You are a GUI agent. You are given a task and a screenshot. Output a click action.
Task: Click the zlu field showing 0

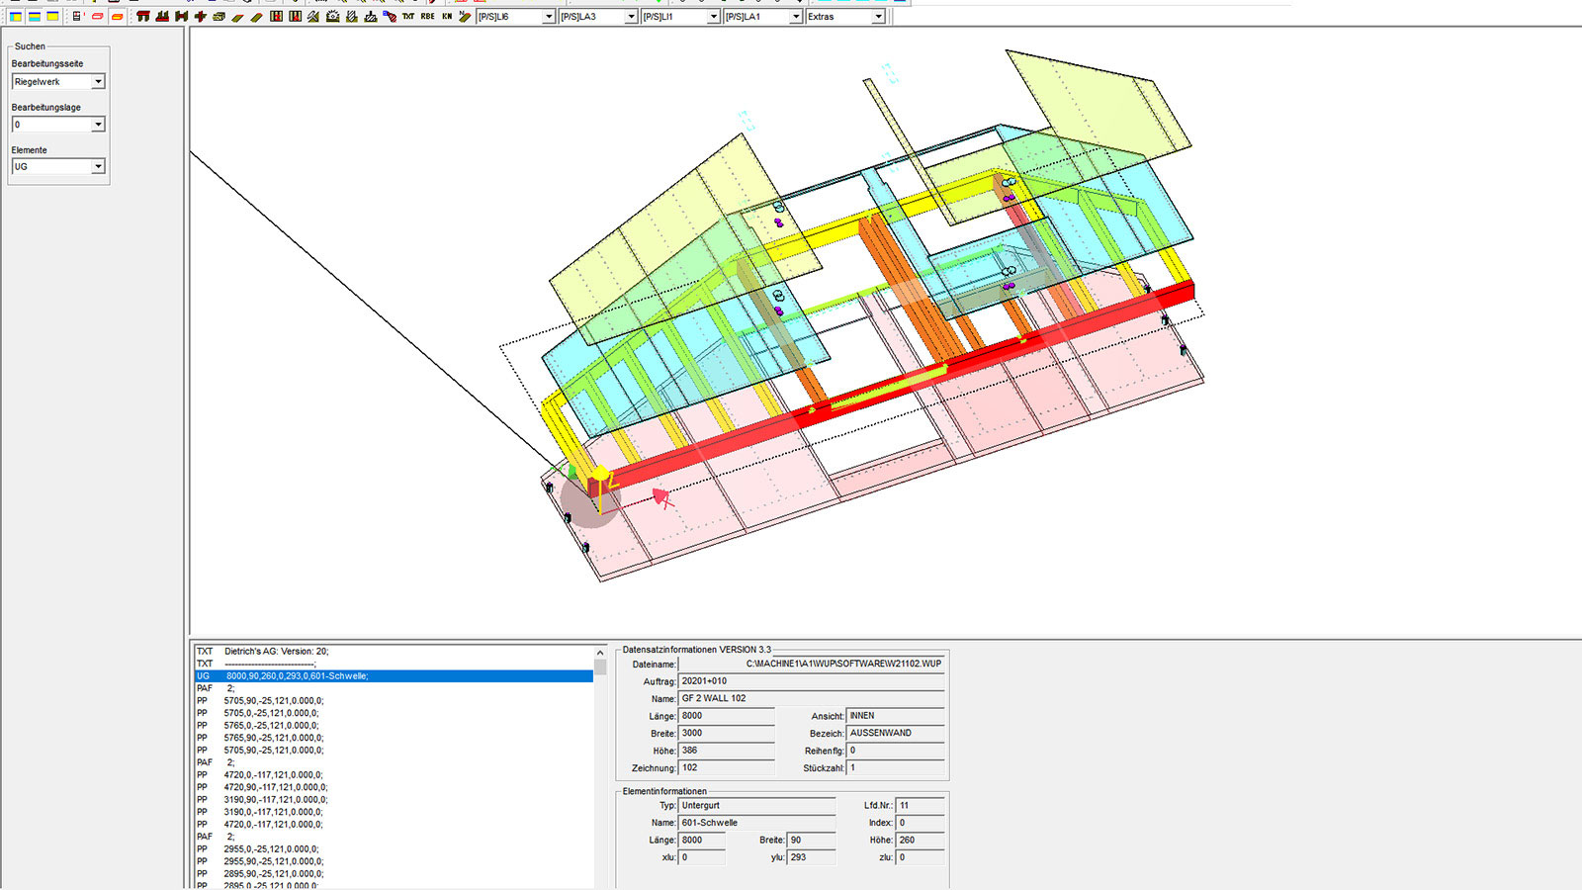click(x=920, y=858)
